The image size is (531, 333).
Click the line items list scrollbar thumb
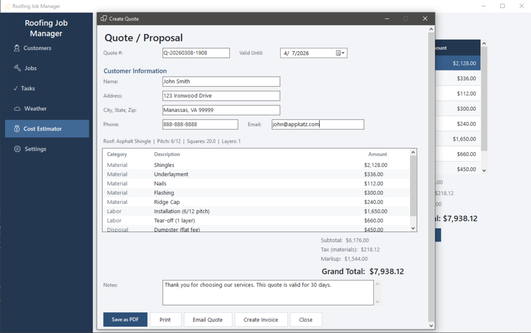click(413, 186)
